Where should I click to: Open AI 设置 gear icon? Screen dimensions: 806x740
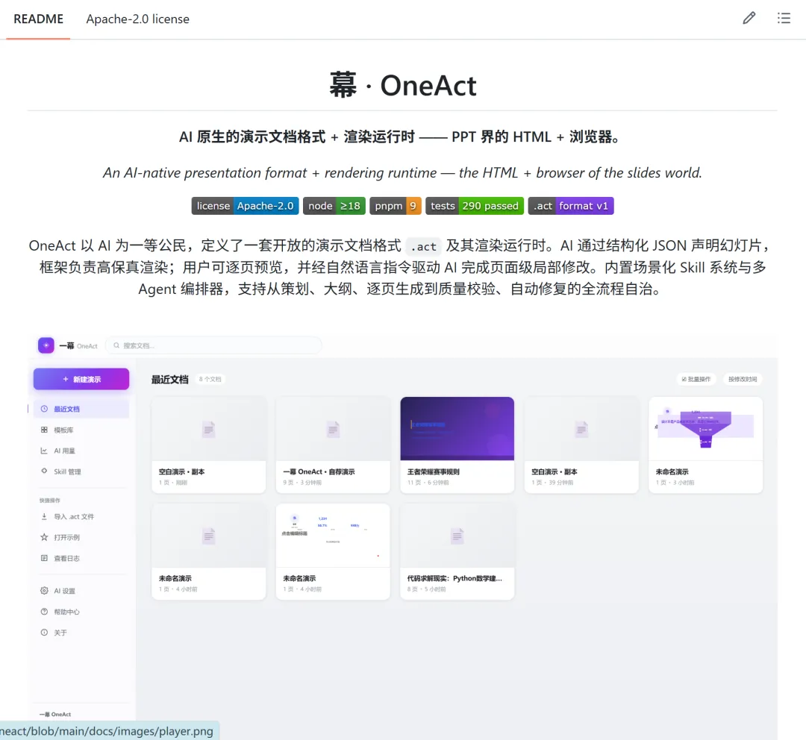(44, 591)
